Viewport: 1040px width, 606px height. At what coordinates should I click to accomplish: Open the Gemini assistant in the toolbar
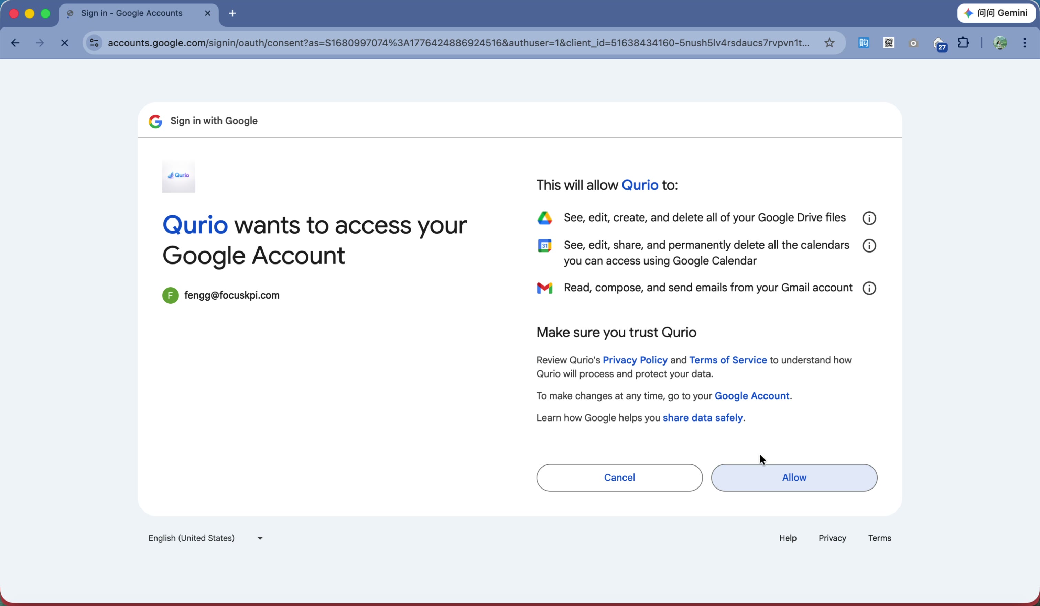[996, 13]
